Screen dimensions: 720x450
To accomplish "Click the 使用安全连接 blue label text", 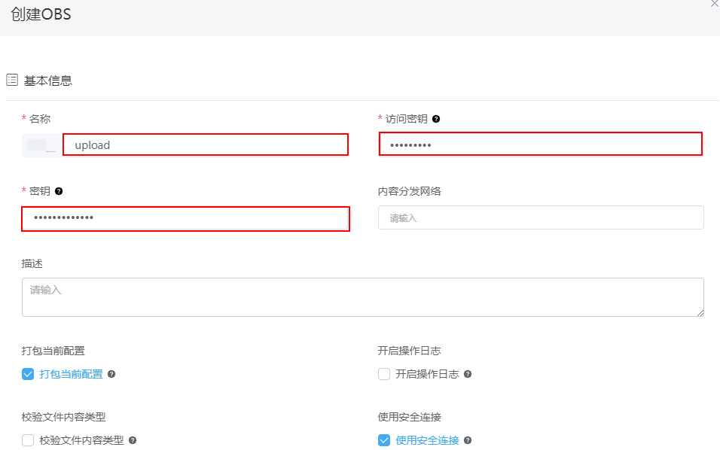I will coord(428,440).
